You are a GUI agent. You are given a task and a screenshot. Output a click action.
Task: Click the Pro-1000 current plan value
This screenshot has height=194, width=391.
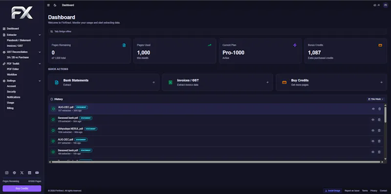(234, 53)
